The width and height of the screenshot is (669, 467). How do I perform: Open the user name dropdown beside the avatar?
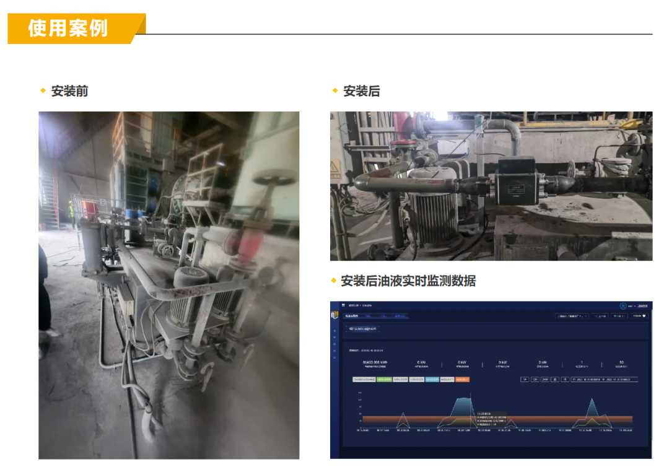(x=631, y=306)
